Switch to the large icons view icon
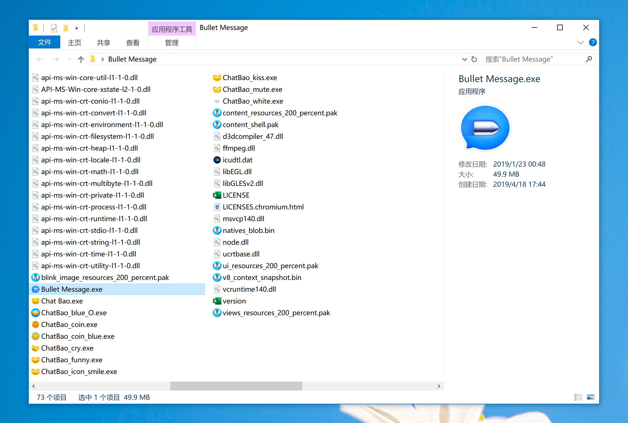 point(591,397)
